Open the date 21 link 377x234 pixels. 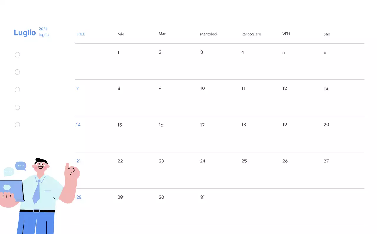pyautogui.click(x=78, y=161)
